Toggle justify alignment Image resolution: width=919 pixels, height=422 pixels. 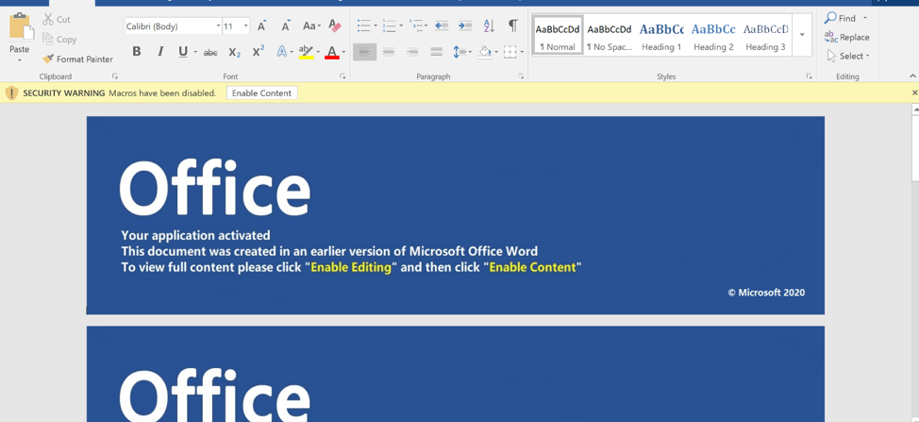coord(436,52)
